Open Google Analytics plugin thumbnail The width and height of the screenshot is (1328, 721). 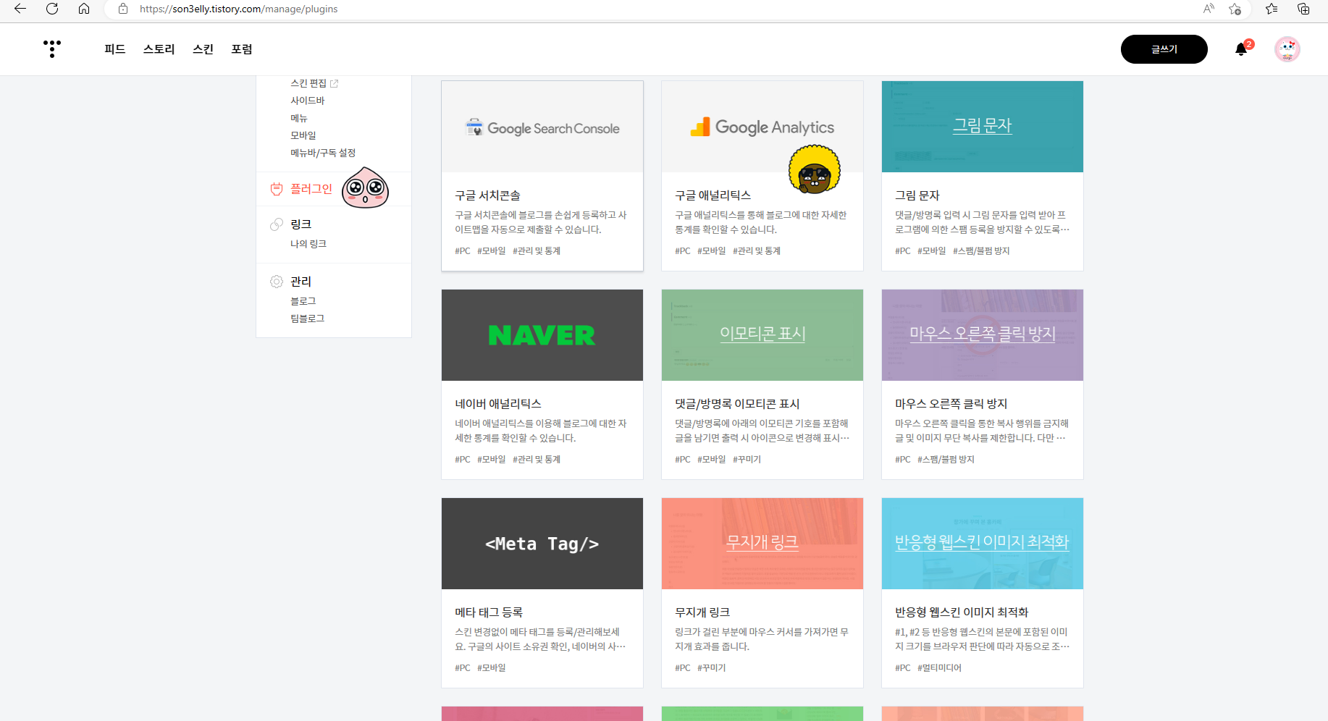click(x=762, y=127)
